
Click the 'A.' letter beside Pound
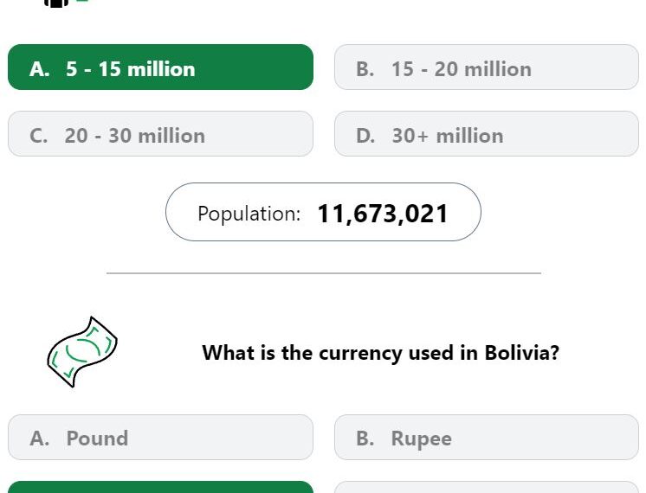point(40,439)
